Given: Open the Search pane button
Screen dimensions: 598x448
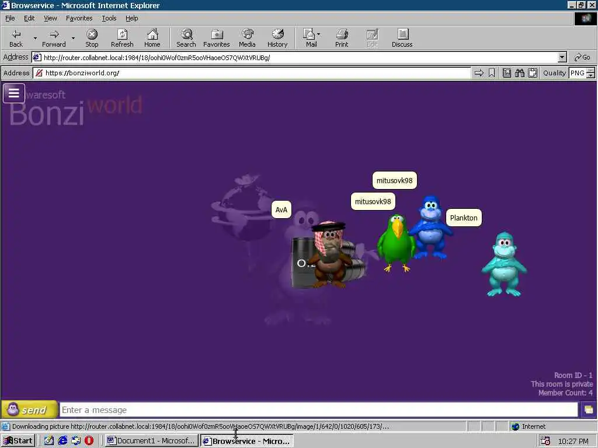Looking at the screenshot, I should pyautogui.click(x=186, y=38).
